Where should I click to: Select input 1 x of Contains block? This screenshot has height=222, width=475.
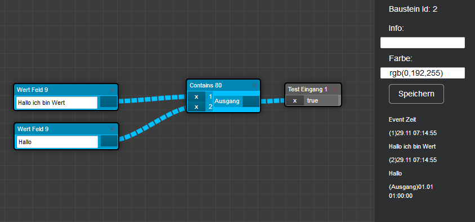(x=196, y=96)
